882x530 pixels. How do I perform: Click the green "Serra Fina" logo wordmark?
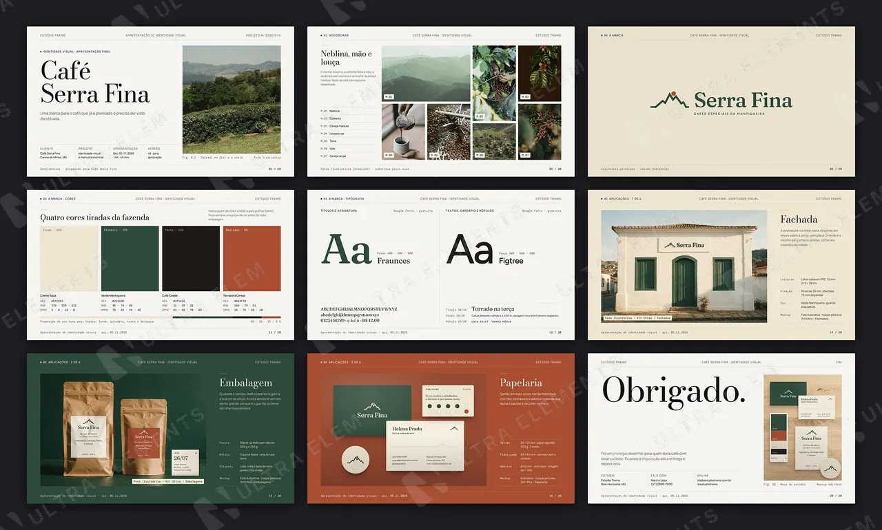click(743, 100)
